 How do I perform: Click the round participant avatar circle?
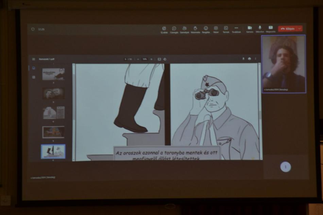pos(286,167)
